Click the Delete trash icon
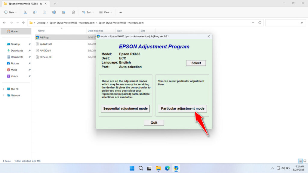308x173 pixels. pos(73,12)
